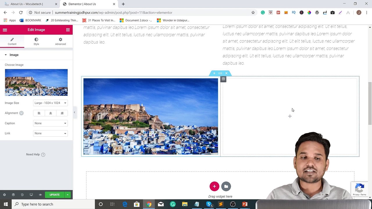Click the Choose Image thumbnail preview
Image resolution: width=372 pixels, height=209 pixels.
coord(36,82)
